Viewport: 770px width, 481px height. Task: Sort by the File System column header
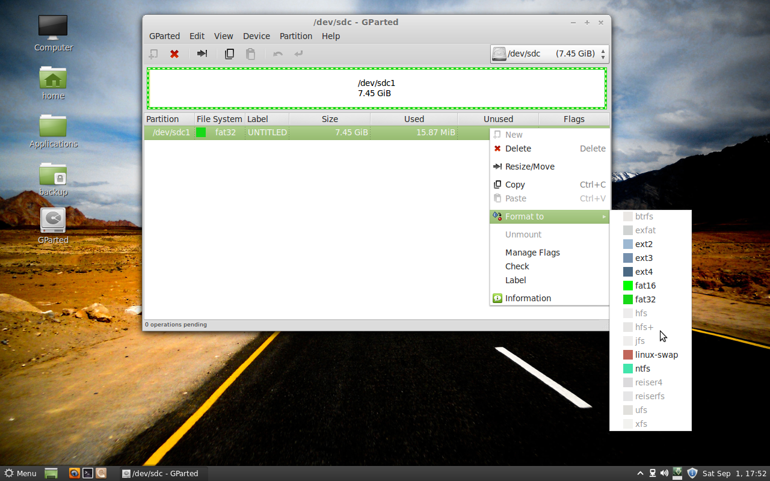[x=220, y=119]
